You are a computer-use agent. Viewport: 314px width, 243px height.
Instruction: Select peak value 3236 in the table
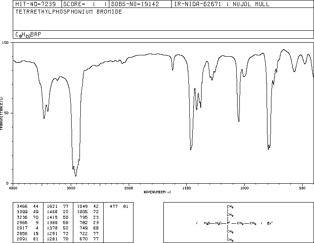pyautogui.click(x=22, y=217)
